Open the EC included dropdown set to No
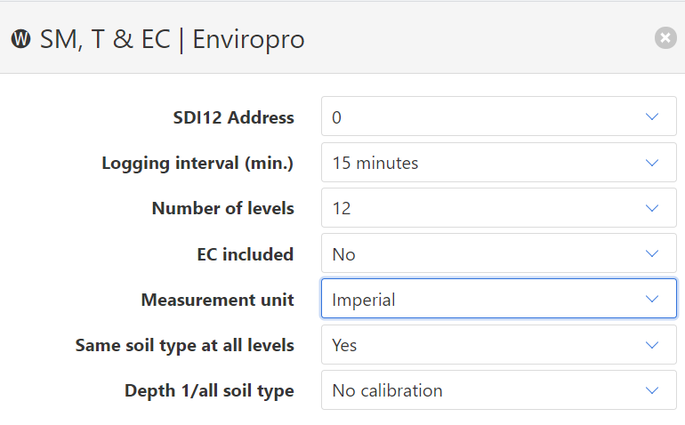Image resolution: width=685 pixels, height=425 pixels. [x=498, y=254]
